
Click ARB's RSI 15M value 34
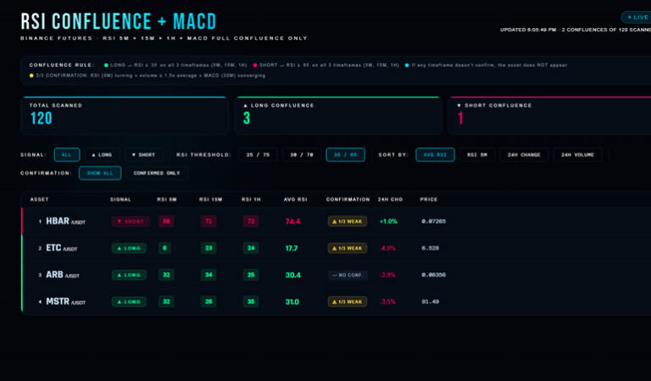coord(209,275)
